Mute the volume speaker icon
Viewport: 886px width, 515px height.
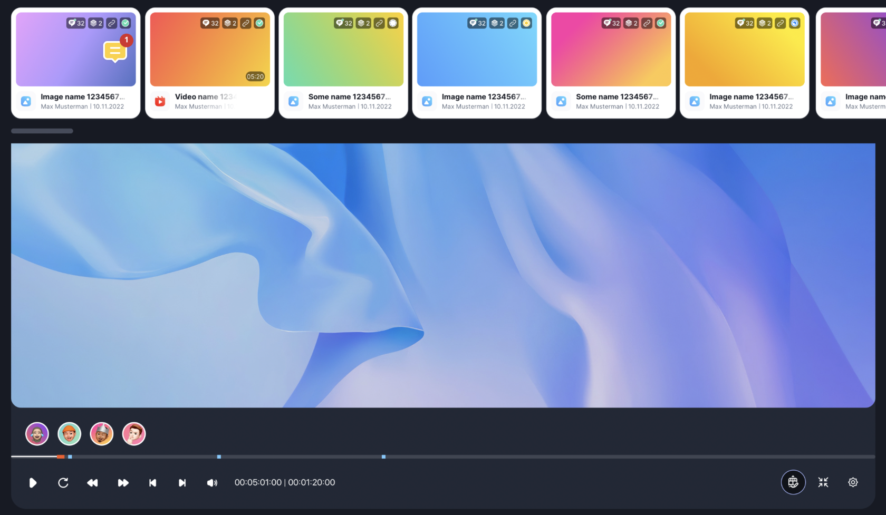tap(212, 482)
